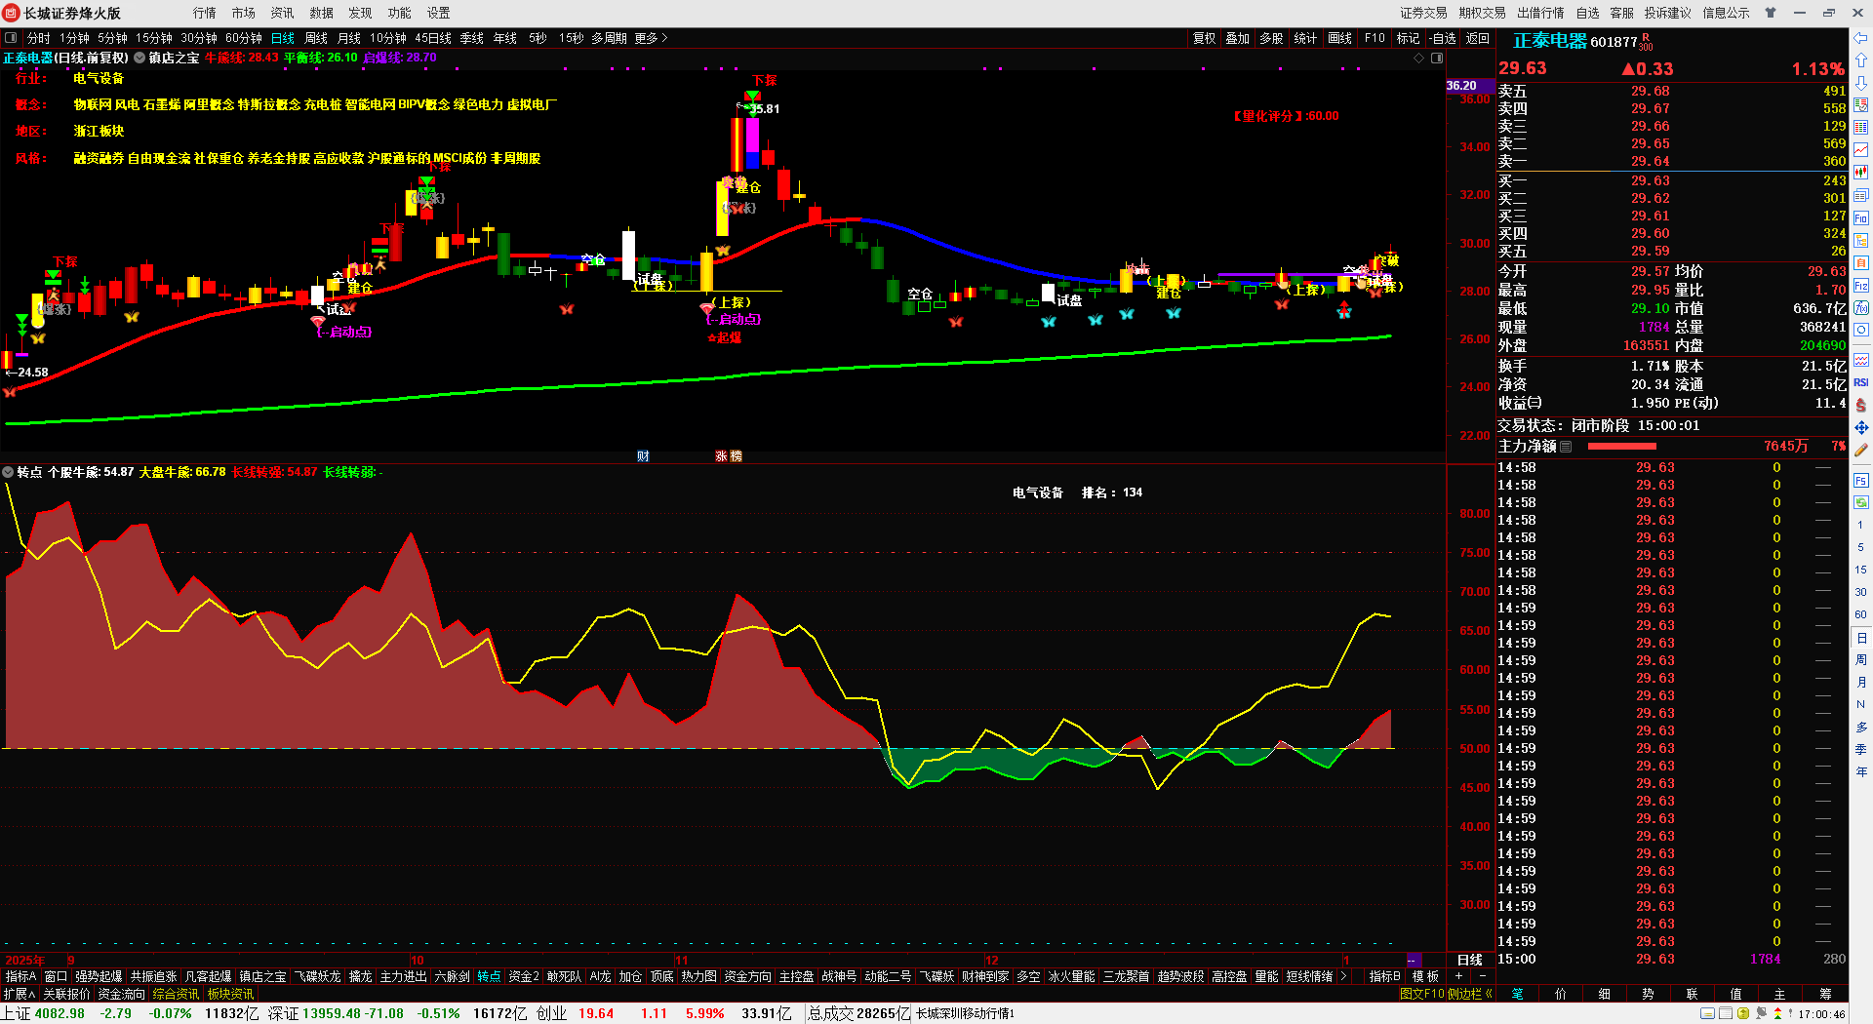Screen dimensions: 1873x1024
Task: Select the 60 minute period in sidebar
Action: tap(1861, 614)
